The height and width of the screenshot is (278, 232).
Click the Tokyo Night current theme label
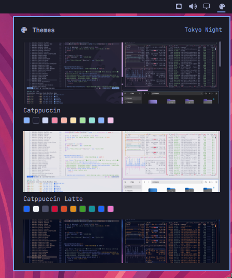204,30
